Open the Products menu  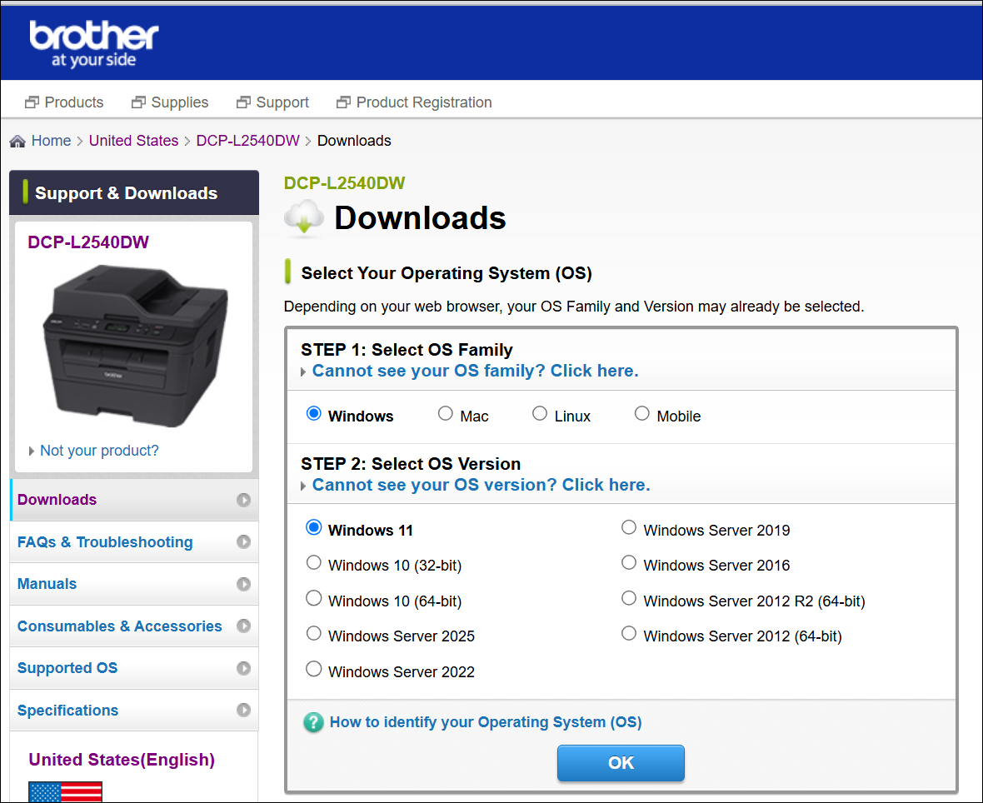[x=74, y=102]
